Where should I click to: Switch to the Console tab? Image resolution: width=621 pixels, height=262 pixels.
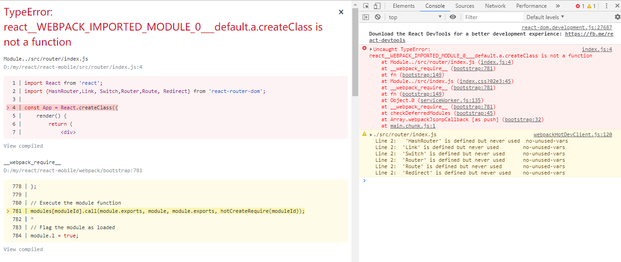click(435, 6)
